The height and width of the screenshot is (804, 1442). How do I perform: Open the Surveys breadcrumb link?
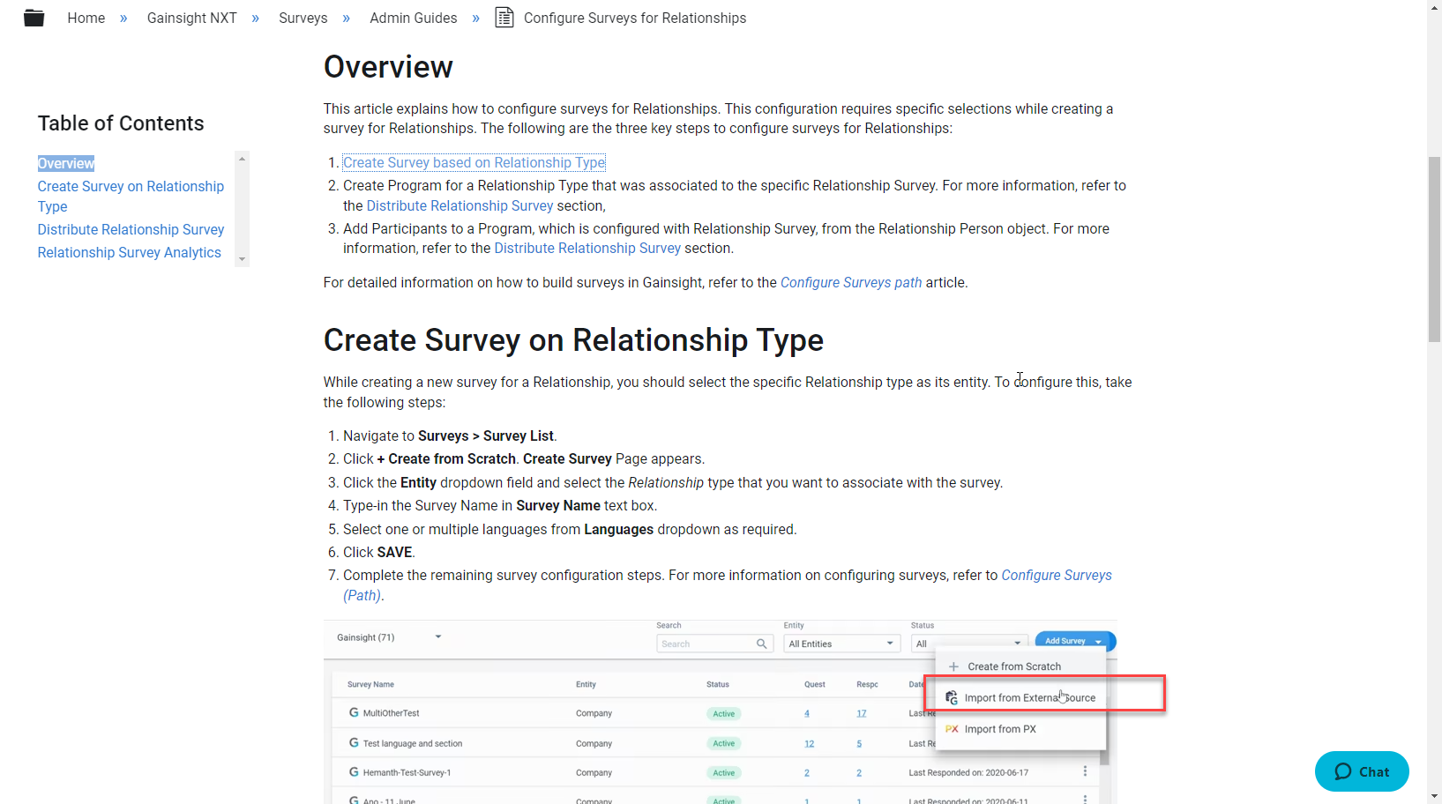point(303,18)
